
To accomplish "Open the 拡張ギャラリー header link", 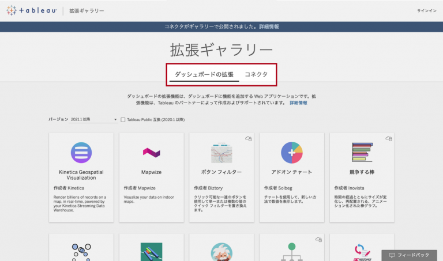I will [87, 11].
